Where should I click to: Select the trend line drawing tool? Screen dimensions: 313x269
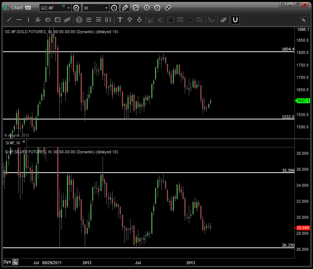9,20
